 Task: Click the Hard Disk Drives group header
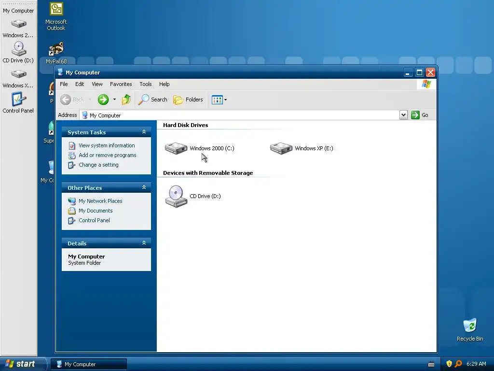pos(186,125)
